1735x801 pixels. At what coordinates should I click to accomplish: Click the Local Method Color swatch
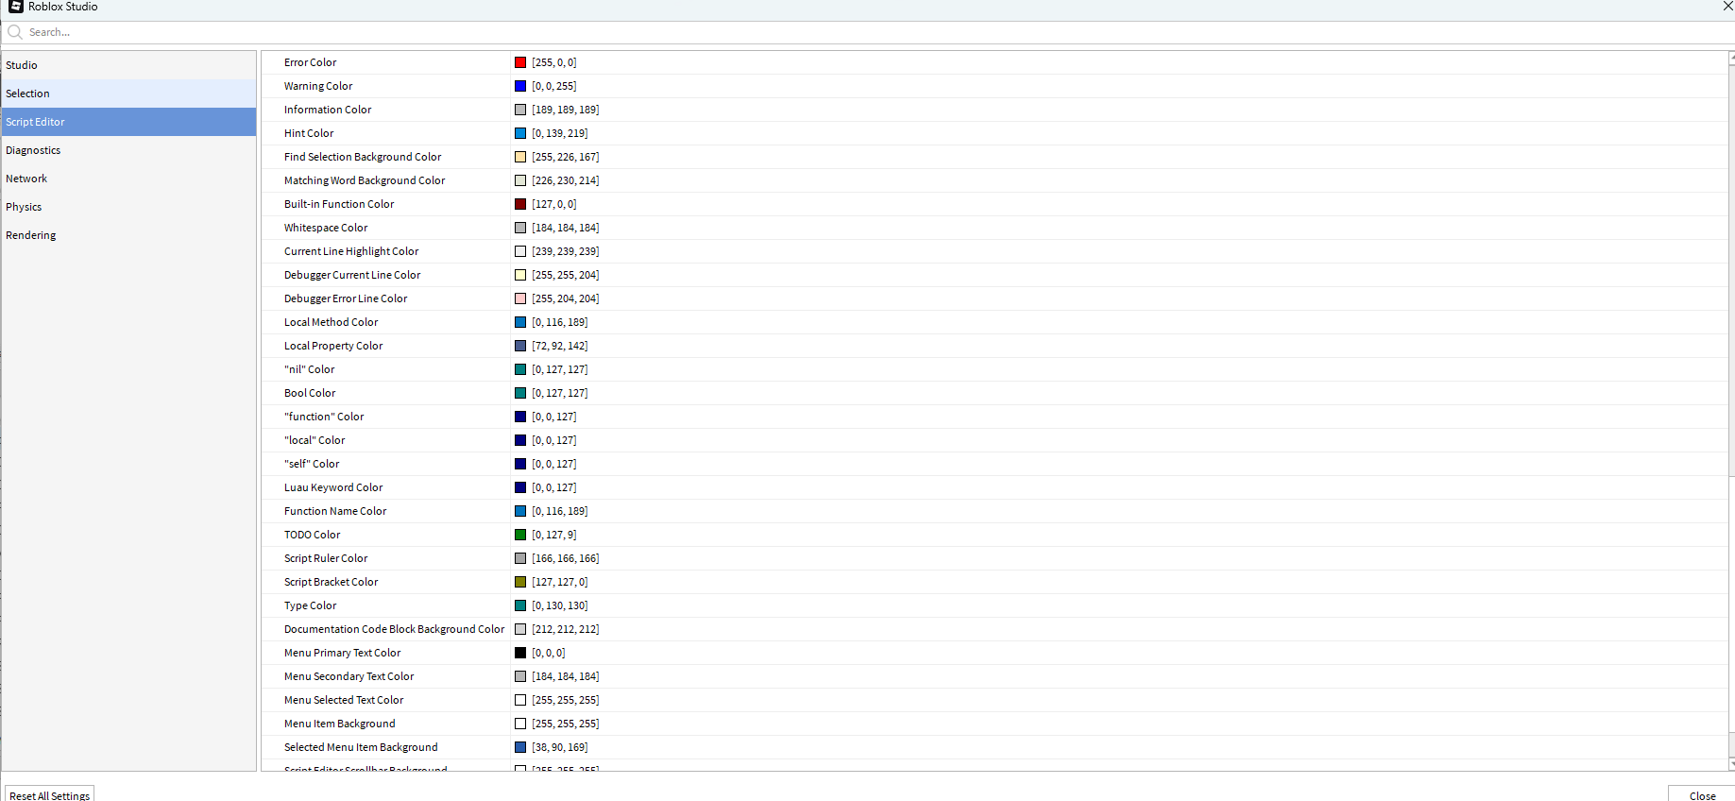click(x=520, y=322)
